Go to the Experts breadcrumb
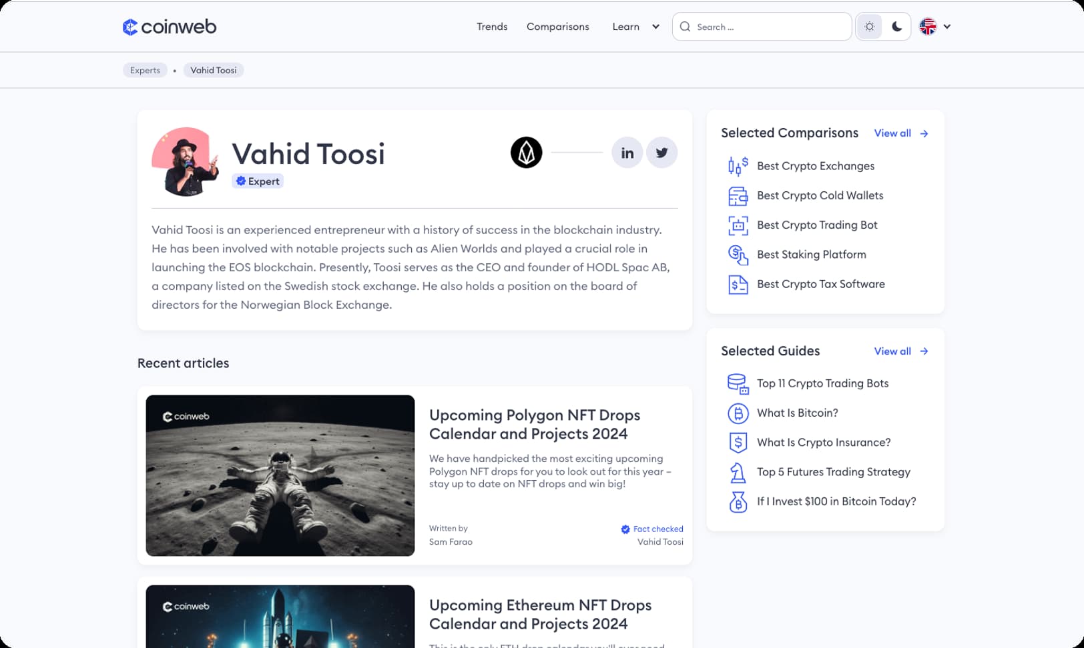1084x648 pixels. point(145,70)
